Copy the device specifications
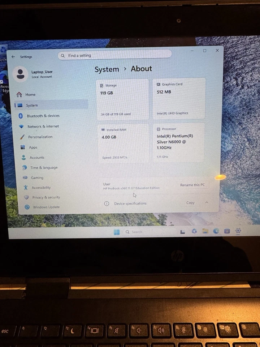 click(x=190, y=203)
